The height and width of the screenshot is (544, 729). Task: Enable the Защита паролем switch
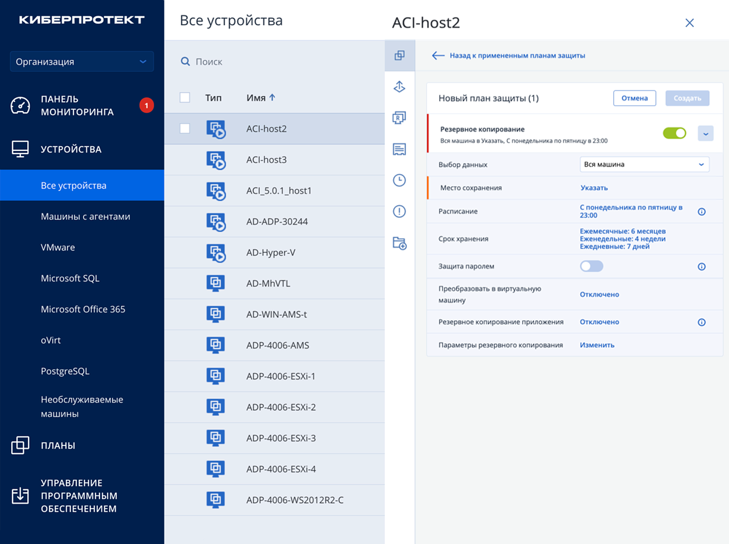pos(591,266)
